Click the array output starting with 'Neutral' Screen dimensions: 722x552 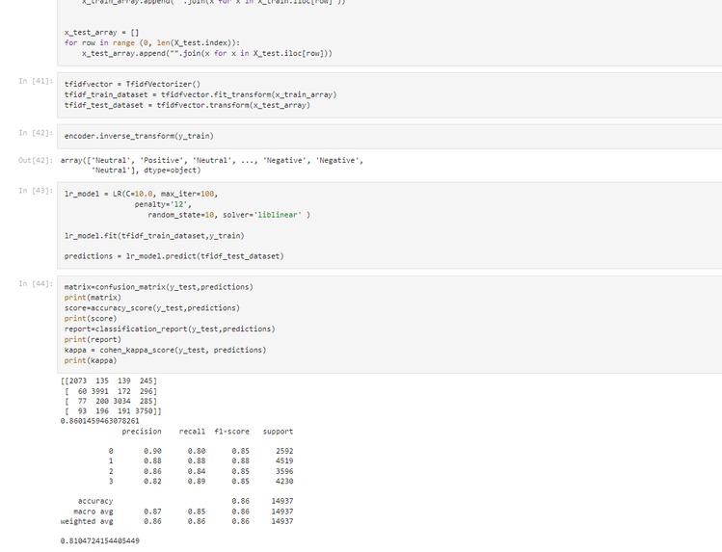(212, 165)
